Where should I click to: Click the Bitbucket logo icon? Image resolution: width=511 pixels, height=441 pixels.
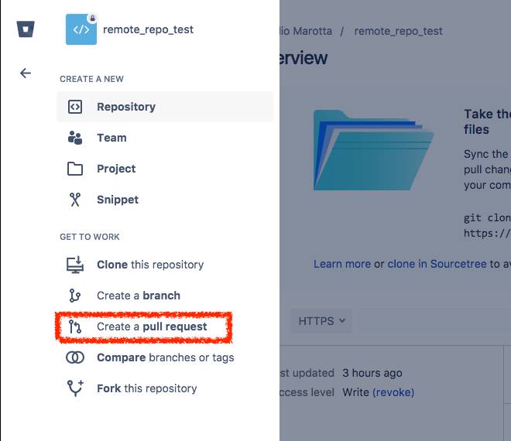tap(26, 29)
